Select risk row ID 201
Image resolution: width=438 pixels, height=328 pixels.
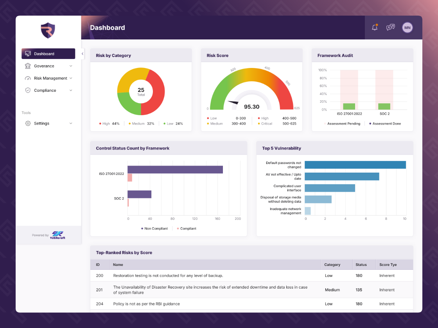click(252, 290)
